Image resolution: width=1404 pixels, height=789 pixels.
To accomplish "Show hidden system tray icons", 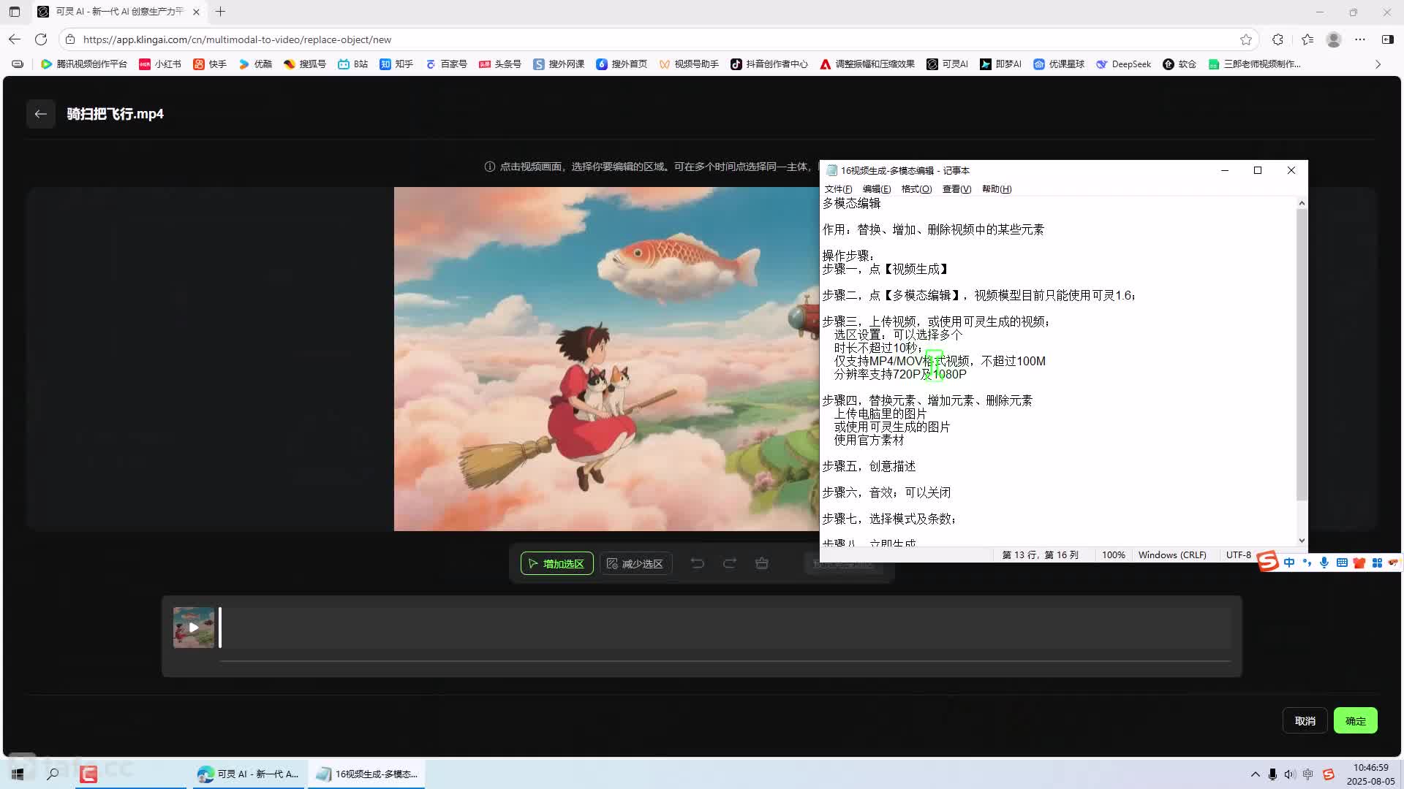I will pos(1255,774).
